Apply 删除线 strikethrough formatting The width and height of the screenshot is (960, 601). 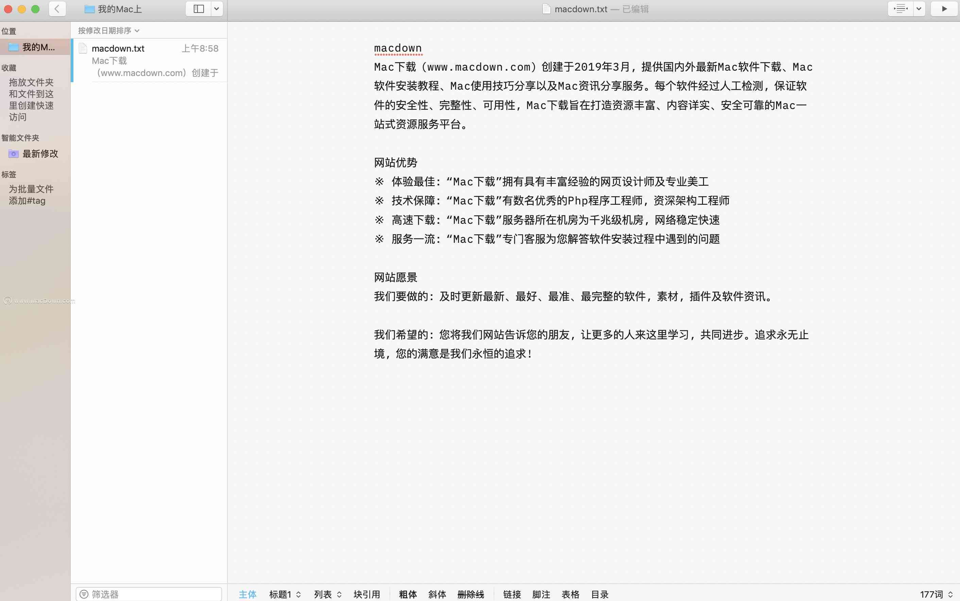470,594
